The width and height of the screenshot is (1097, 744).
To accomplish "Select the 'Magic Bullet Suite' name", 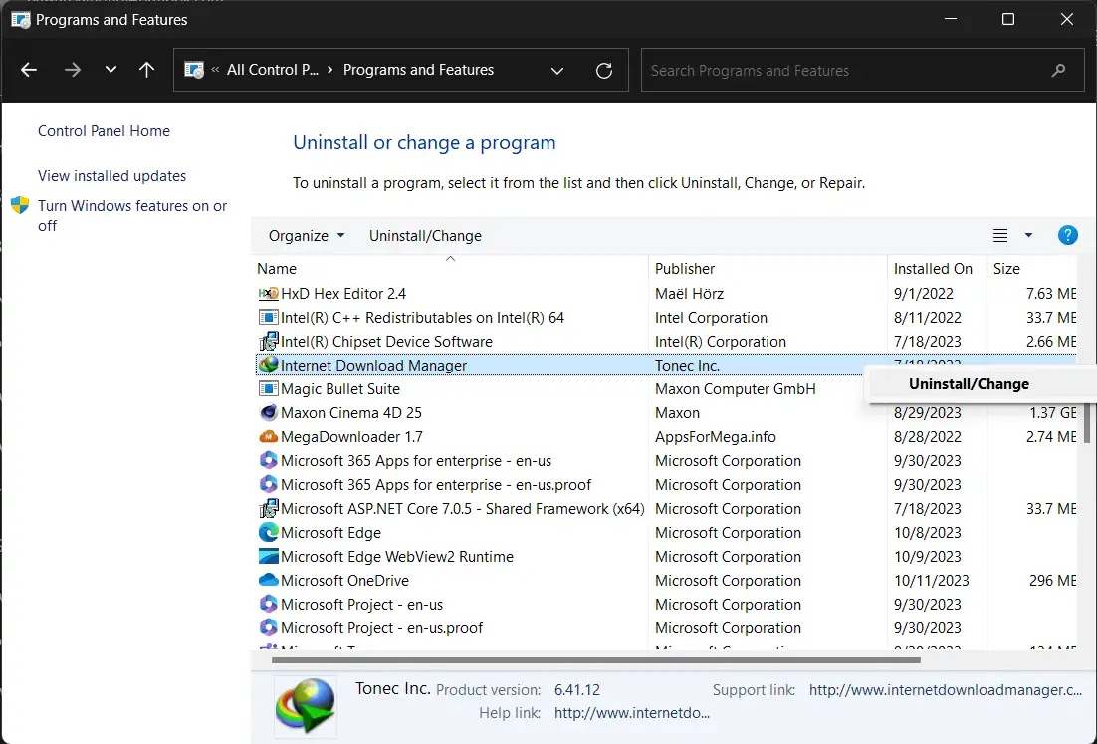I will [x=340, y=388].
